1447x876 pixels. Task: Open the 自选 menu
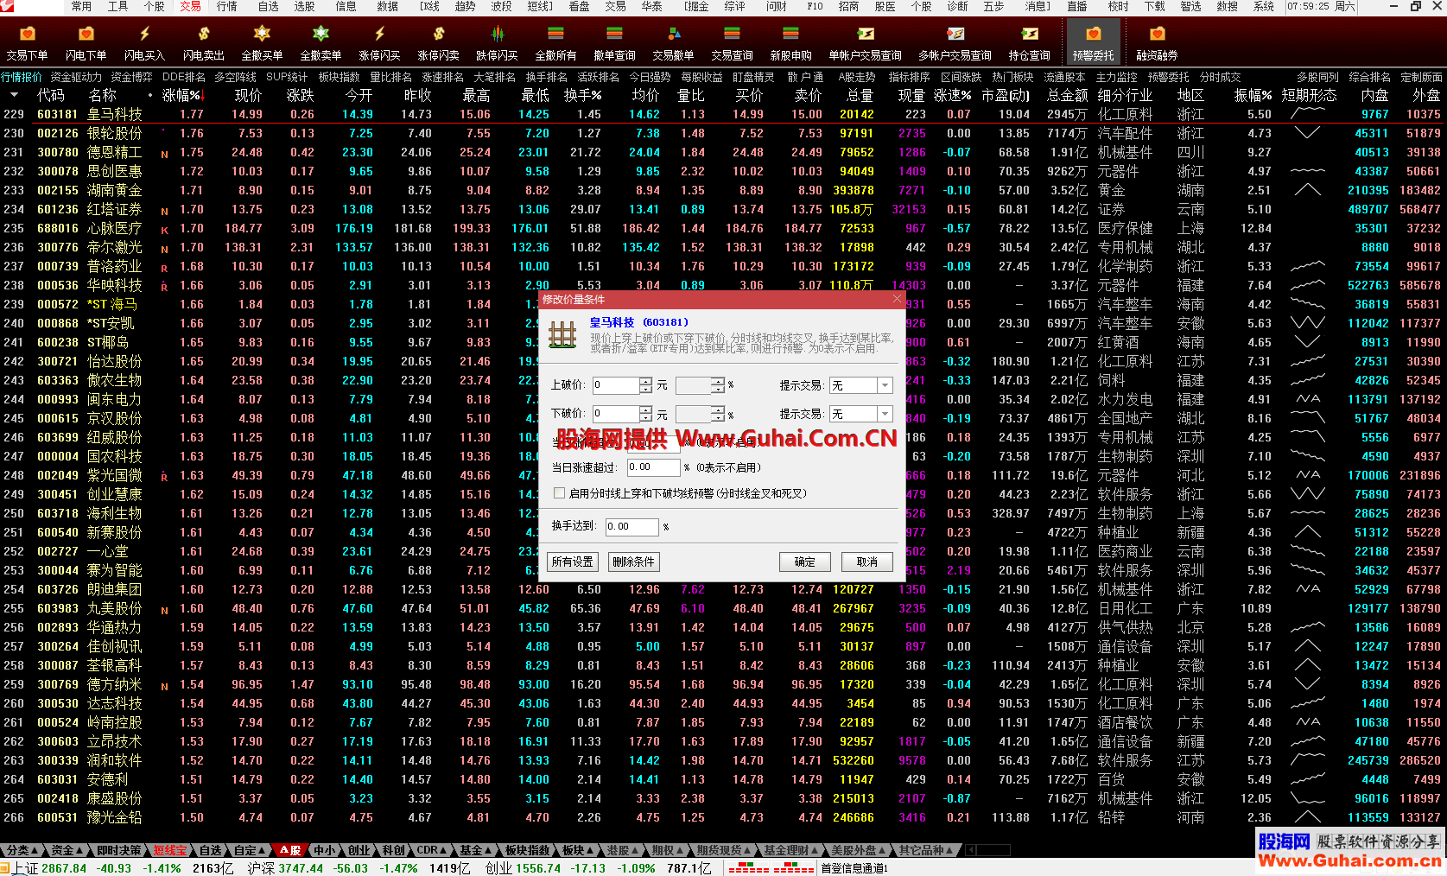point(269,6)
